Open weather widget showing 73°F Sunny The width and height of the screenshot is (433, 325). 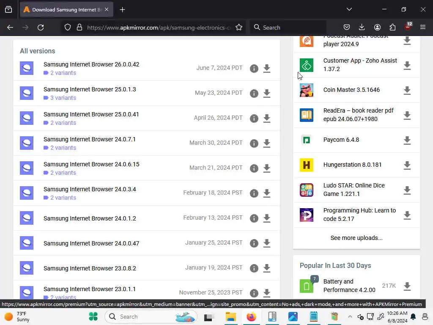(x=17, y=317)
